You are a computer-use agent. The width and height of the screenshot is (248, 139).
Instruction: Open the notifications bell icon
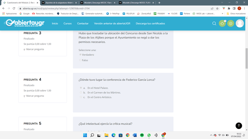[x=222, y=24]
